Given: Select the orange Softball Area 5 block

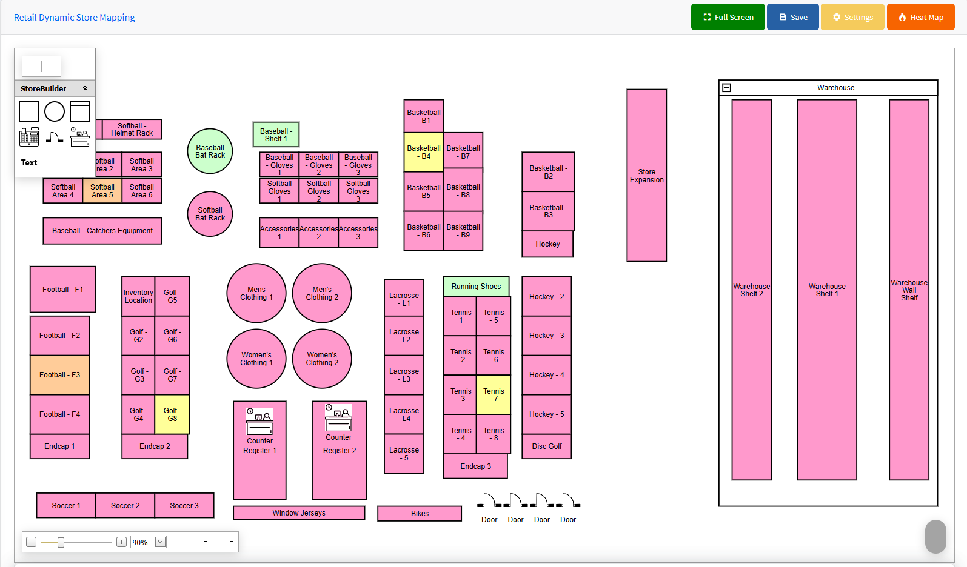Looking at the screenshot, I should pyautogui.click(x=102, y=191).
